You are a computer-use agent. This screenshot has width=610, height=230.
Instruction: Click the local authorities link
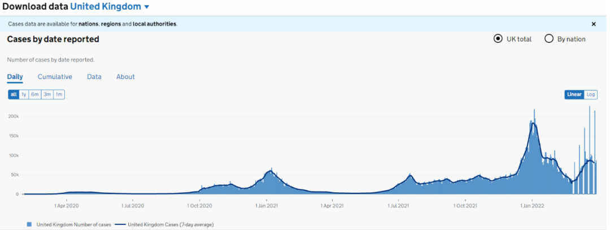[154, 24]
